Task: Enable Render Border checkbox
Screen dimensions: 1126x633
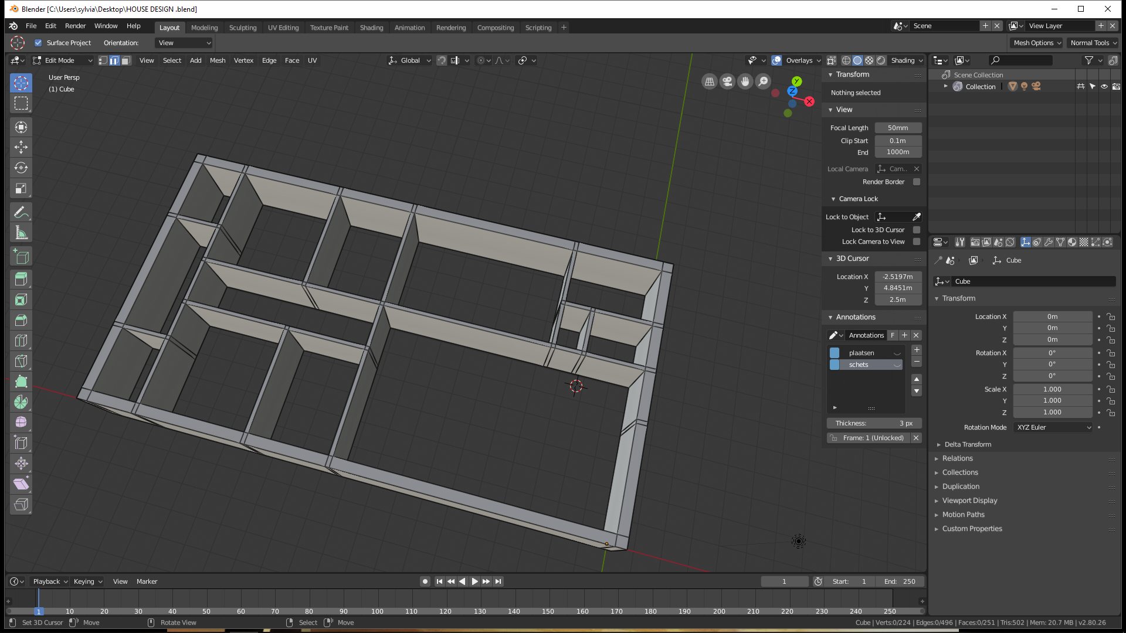Action: pos(917,182)
